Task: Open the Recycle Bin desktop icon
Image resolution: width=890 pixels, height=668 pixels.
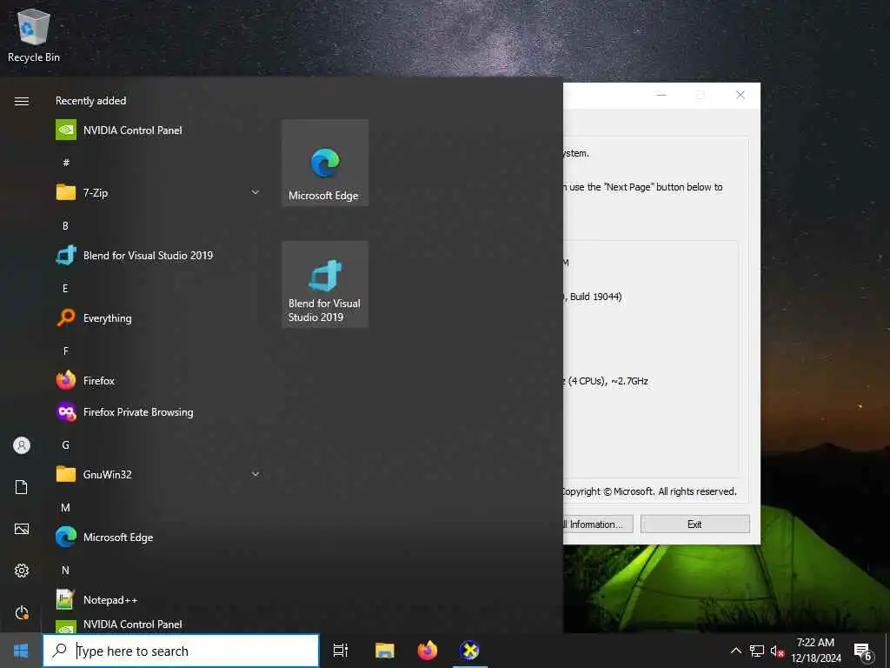Action: coord(34,35)
